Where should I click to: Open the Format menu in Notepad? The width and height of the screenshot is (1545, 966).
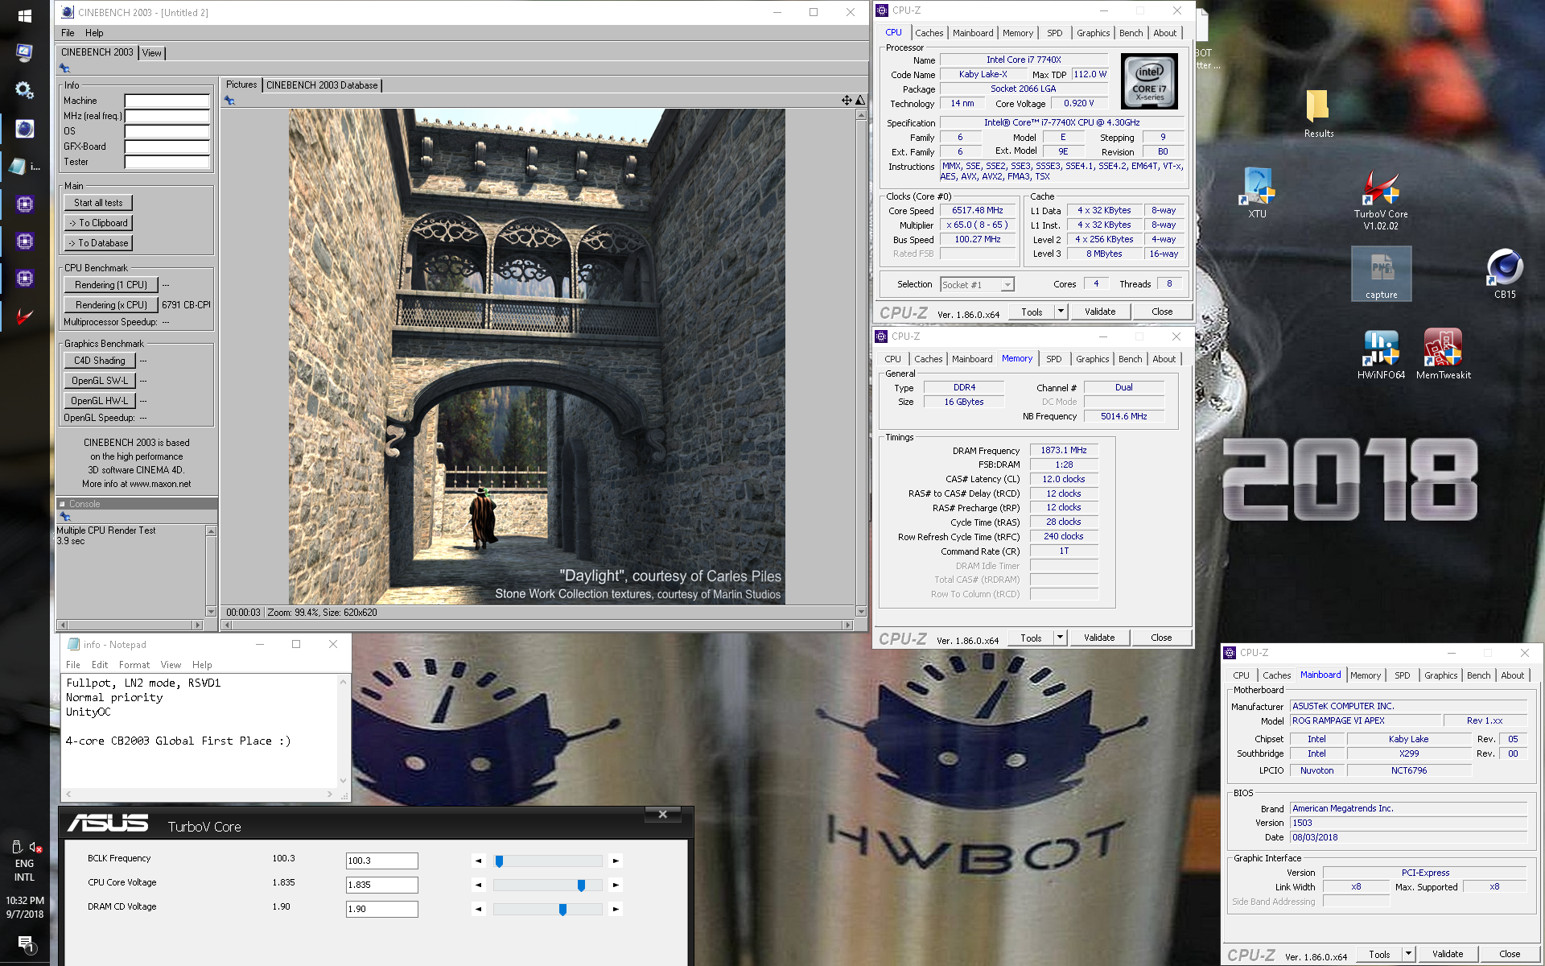(x=134, y=665)
